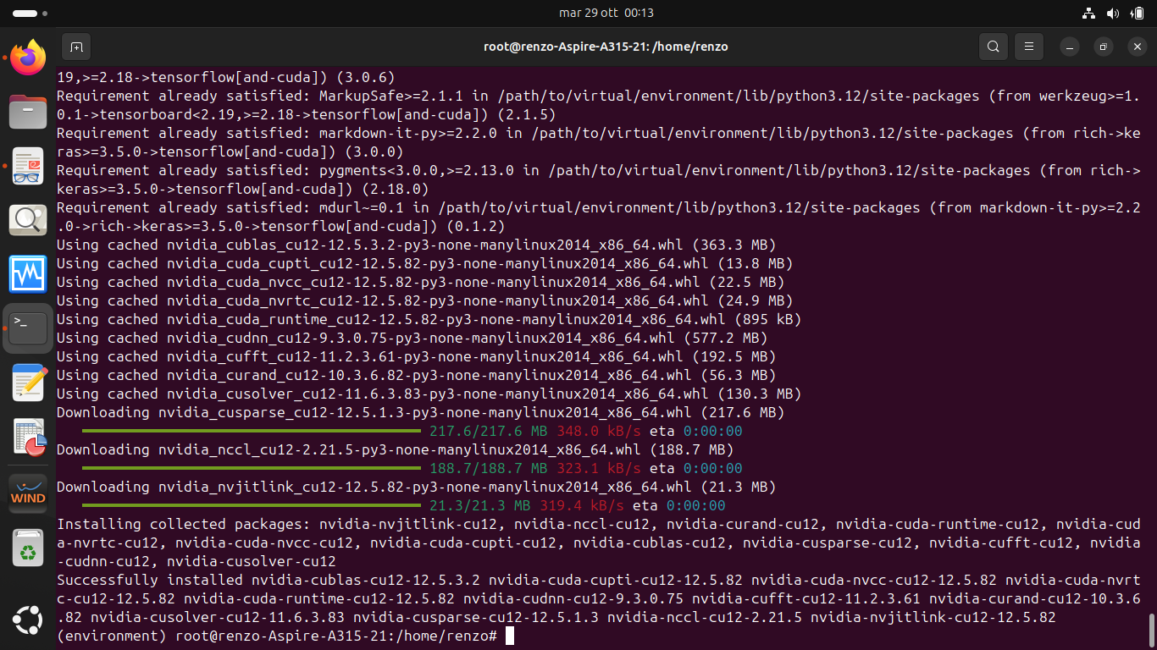Click the volume icon in top bar
The height and width of the screenshot is (650, 1157).
(1112, 13)
